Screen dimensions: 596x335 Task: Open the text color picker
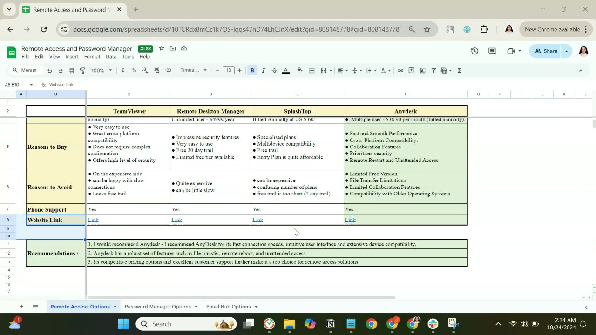point(286,71)
